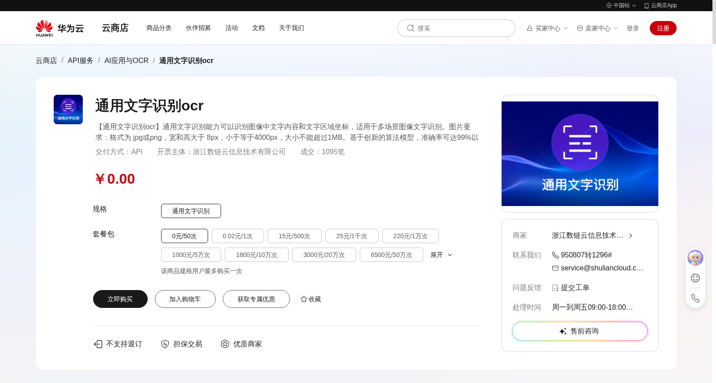Click the ¥0.00 price text
This screenshot has width=716, height=383.
[x=115, y=179]
